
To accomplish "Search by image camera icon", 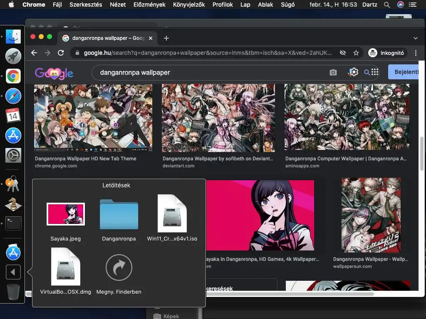I will 333,72.
